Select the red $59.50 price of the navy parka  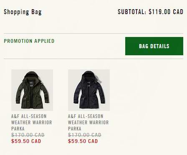(x=83, y=141)
